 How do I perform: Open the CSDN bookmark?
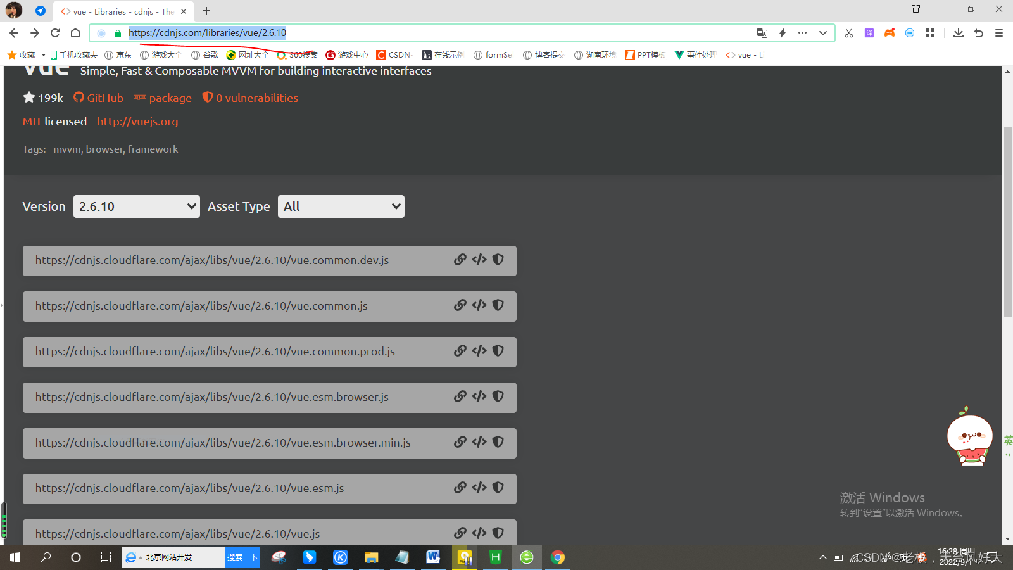(394, 55)
